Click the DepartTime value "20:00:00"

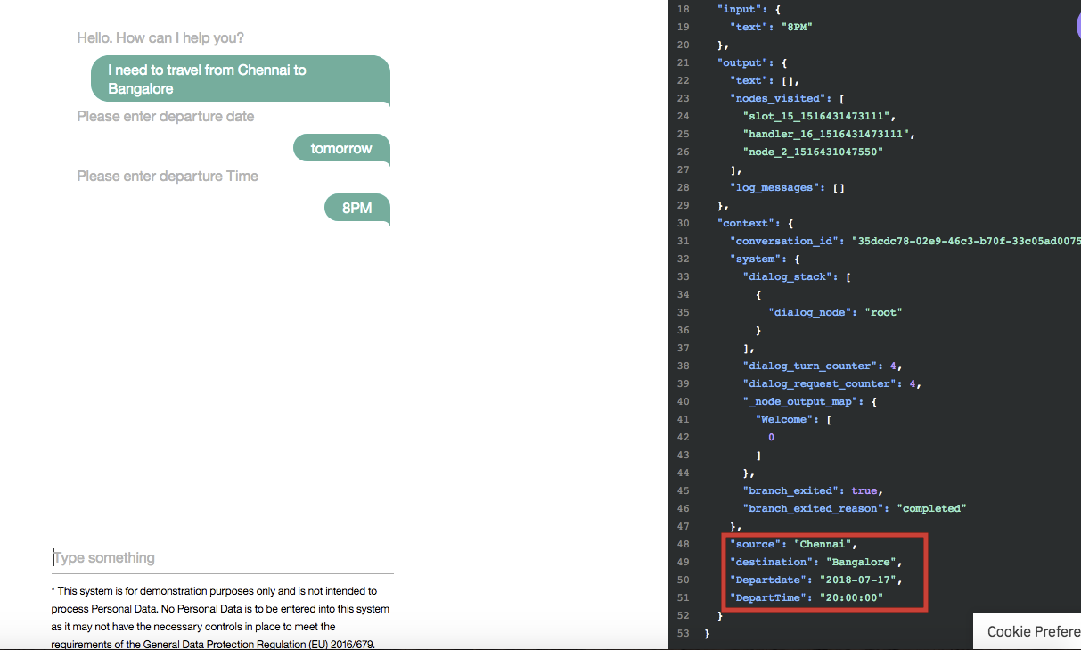[845, 597]
